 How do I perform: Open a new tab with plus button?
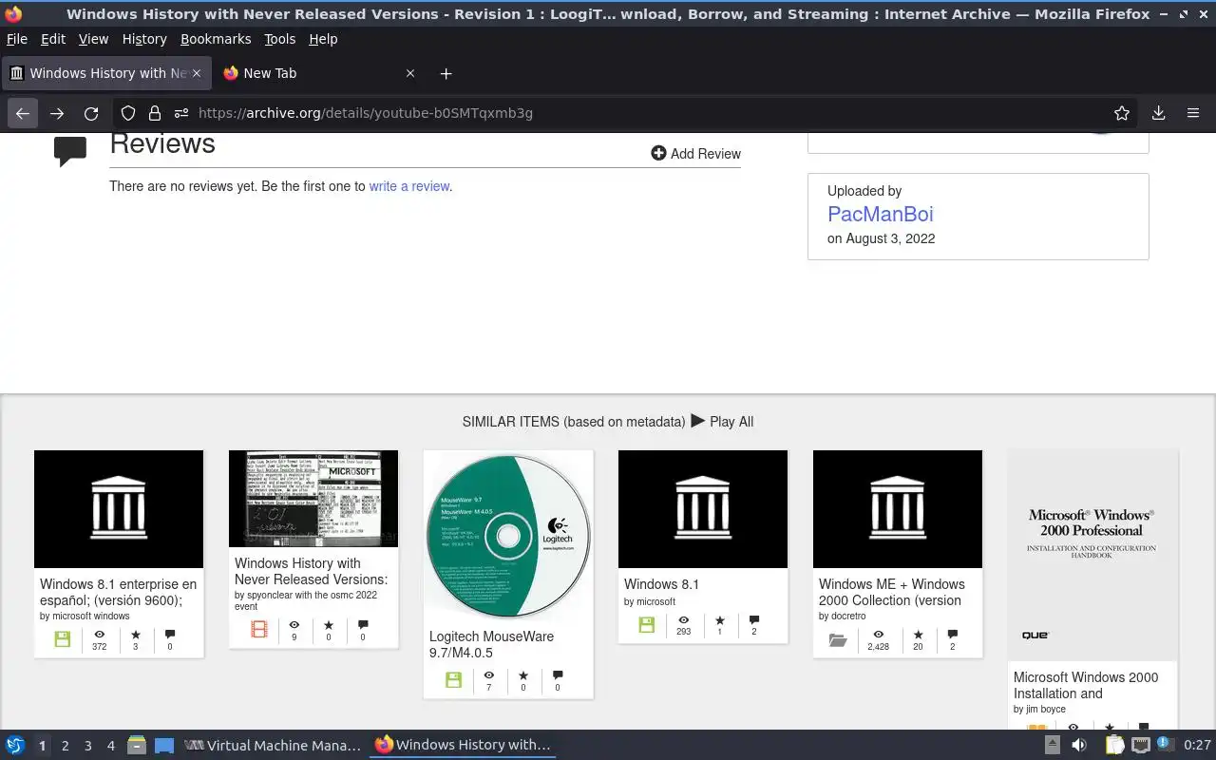click(x=446, y=73)
